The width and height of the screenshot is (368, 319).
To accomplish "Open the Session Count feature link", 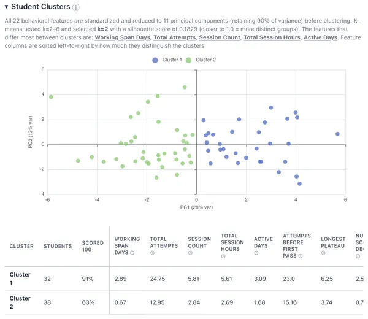I will pyautogui.click(x=220, y=37).
